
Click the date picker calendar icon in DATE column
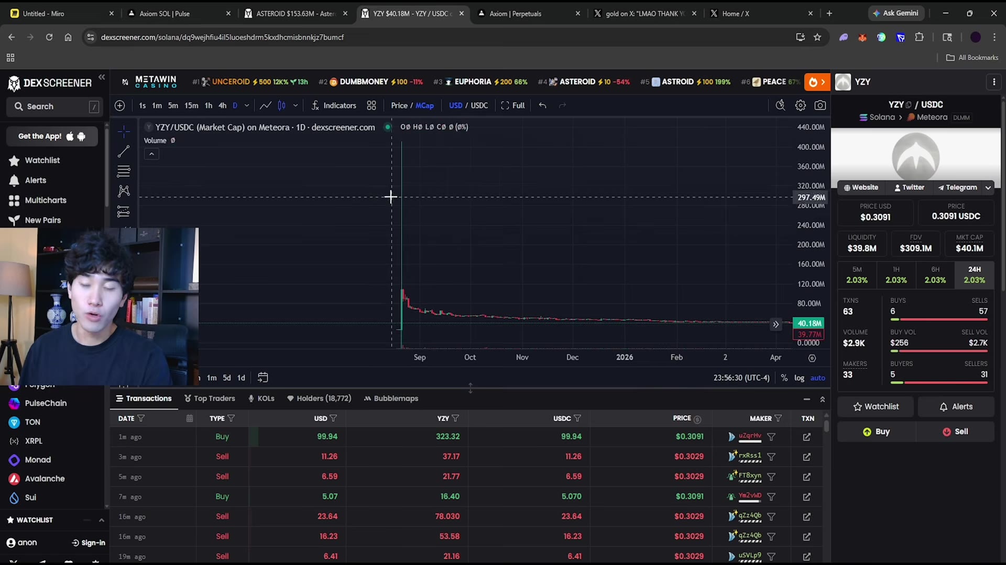click(190, 419)
